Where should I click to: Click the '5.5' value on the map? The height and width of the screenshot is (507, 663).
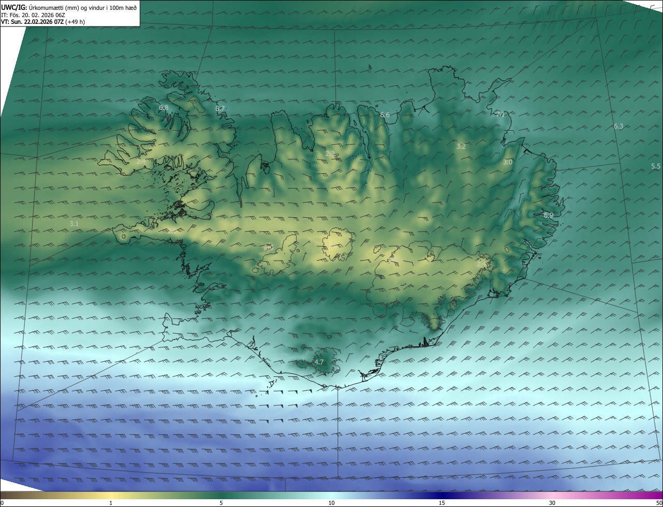[656, 166]
